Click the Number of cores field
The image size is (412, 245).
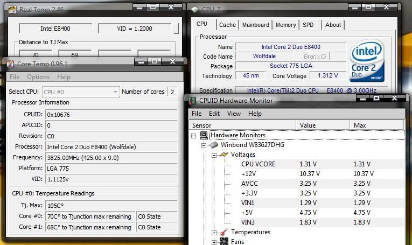click(x=172, y=92)
